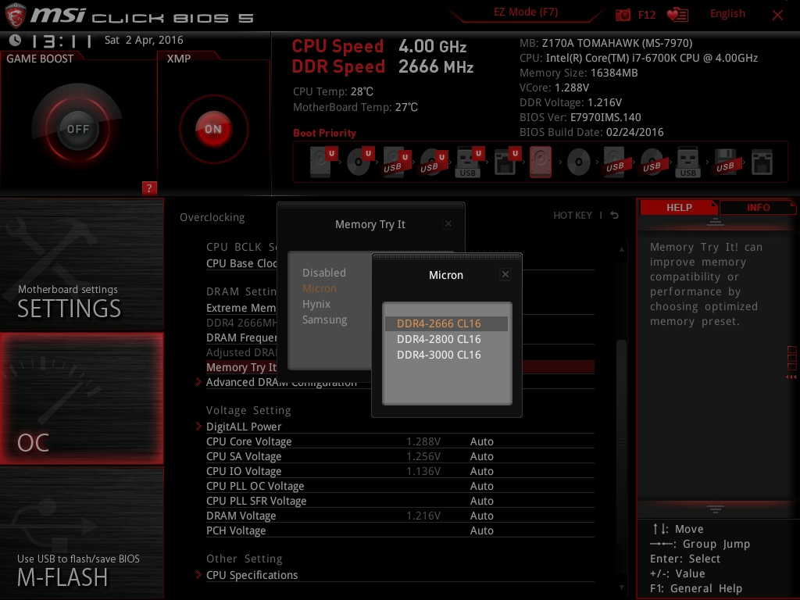
Task: Open DRAM Voltage Auto setting
Action: [x=481, y=516]
